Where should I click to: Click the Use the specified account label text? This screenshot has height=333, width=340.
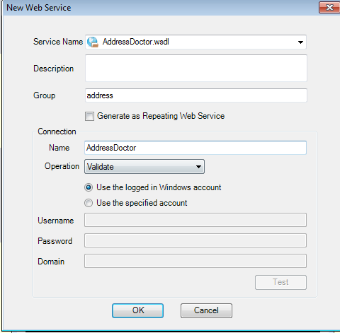(x=142, y=203)
